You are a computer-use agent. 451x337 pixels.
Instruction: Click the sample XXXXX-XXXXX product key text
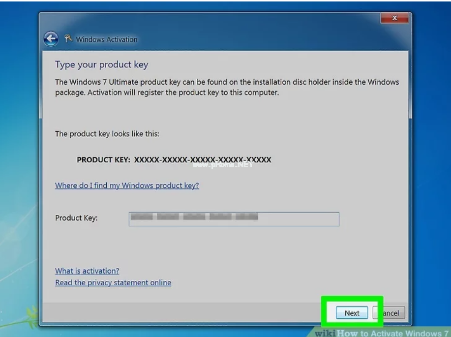[203, 160]
